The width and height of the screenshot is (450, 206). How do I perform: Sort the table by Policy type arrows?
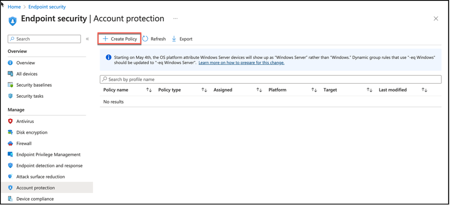204,90
